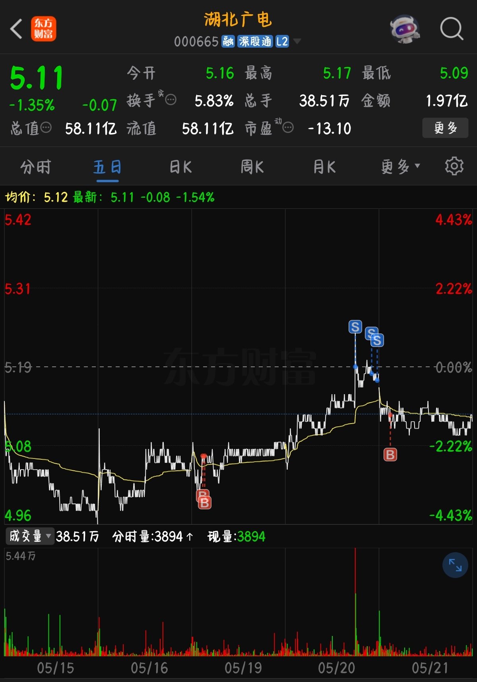
Task: Switch to the 日K tab
Action: point(180,167)
